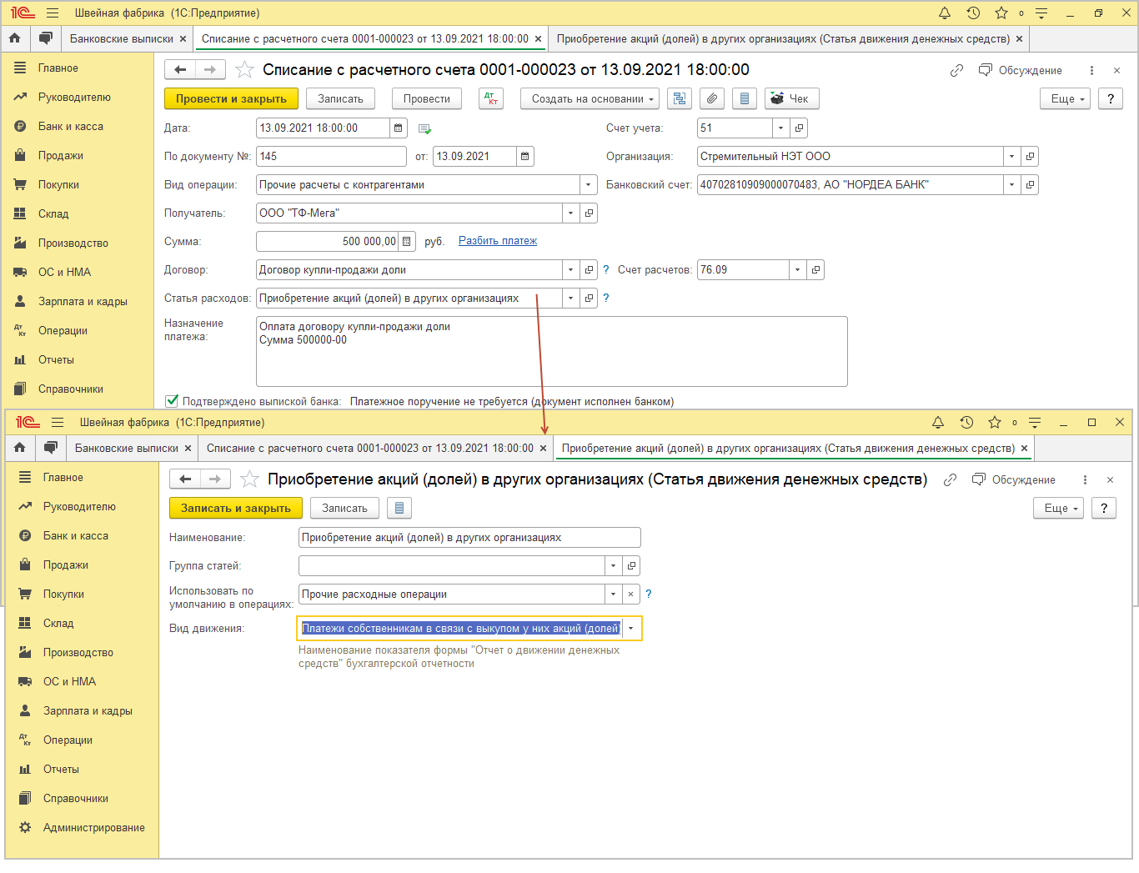Expand the Счет расчетов dropdown
Image resolution: width=1139 pixels, height=873 pixels.
pos(798,270)
